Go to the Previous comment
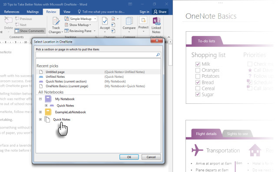 click(23, 19)
